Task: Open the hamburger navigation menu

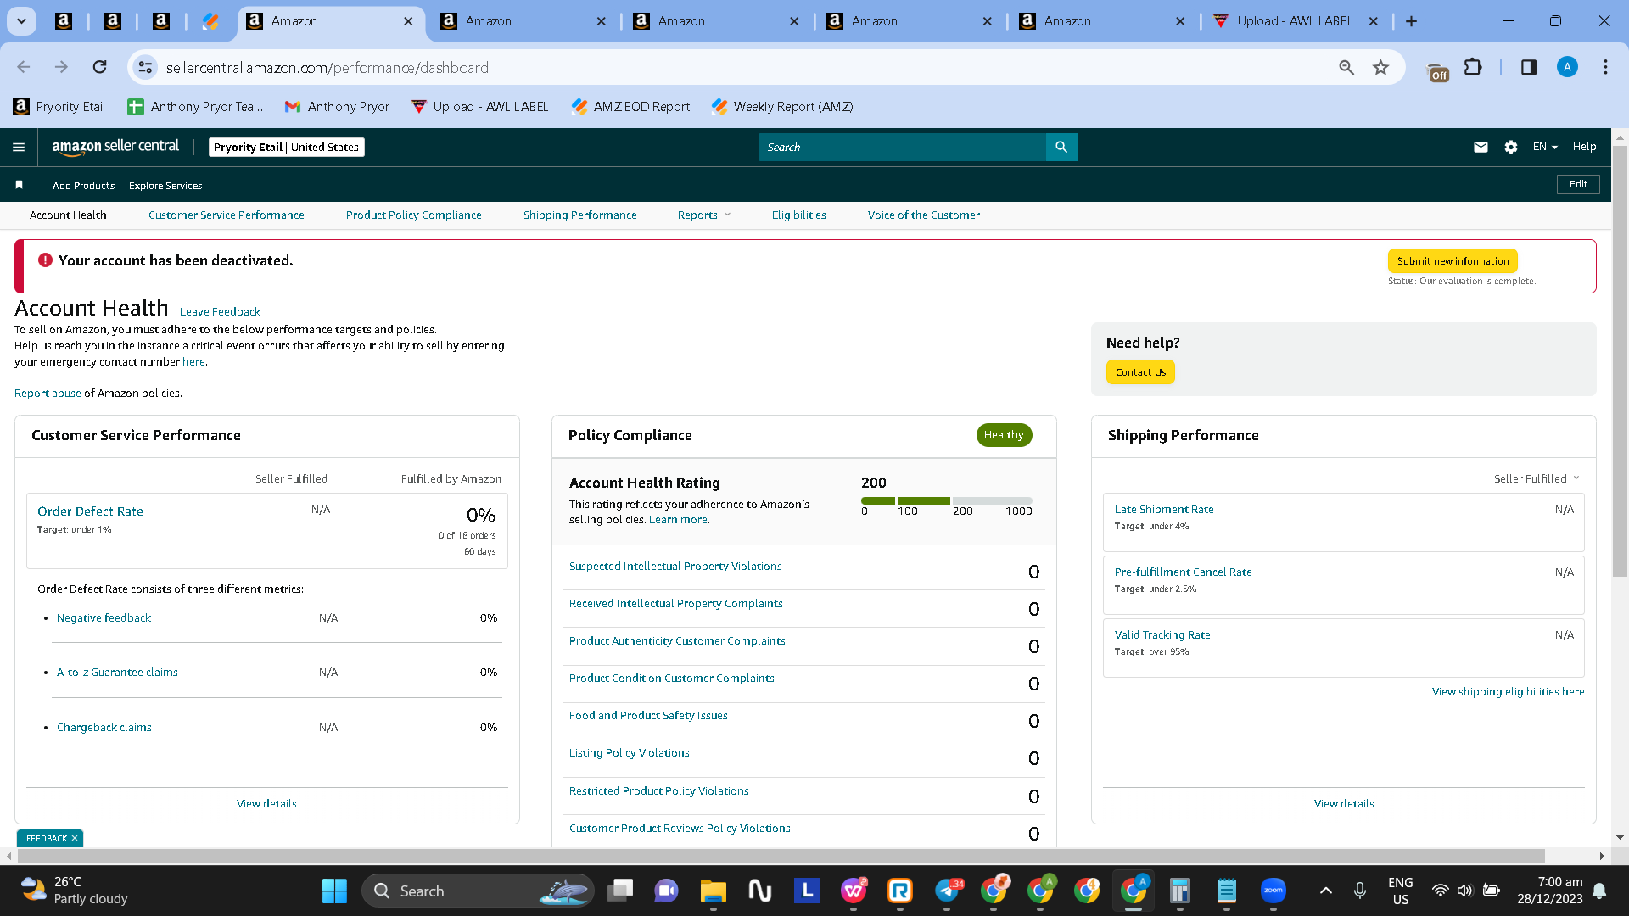Action: click(19, 147)
